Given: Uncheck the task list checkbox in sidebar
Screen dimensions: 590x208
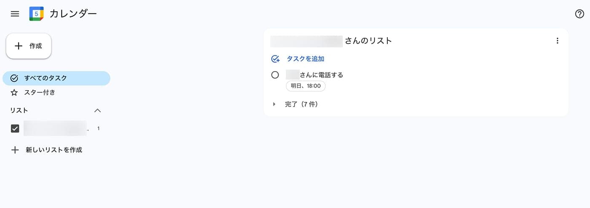Looking at the screenshot, I should tap(15, 129).
